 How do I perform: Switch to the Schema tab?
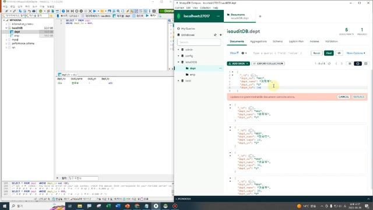pyautogui.click(x=277, y=41)
